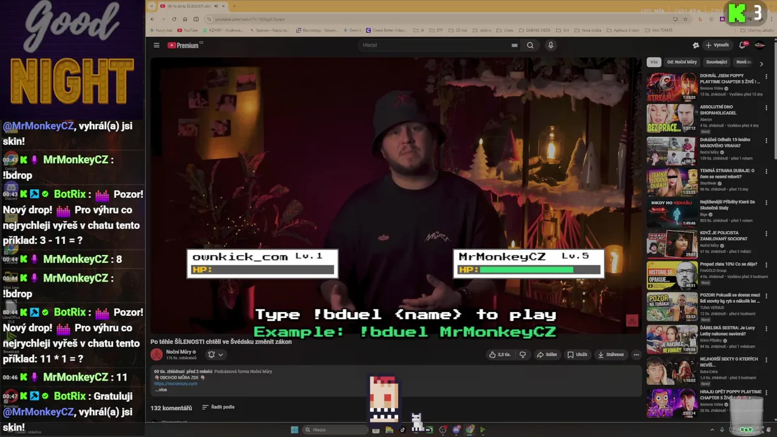Open the '3D tisk' bookmark folder
The height and width of the screenshot is (437, 777).
459,30
